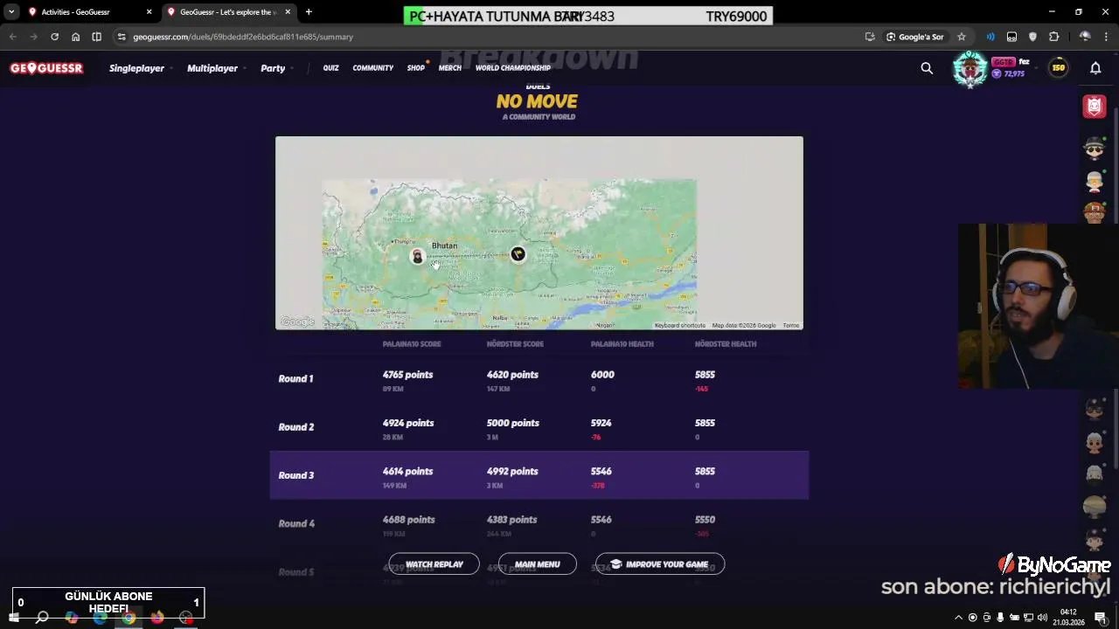Click the GeoGuessr logo in the header

[46, 68]
